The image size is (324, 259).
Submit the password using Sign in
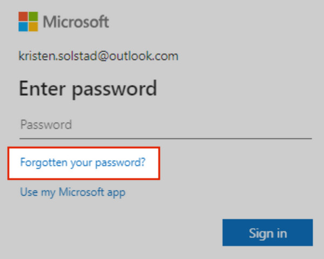tap(267, 233)
